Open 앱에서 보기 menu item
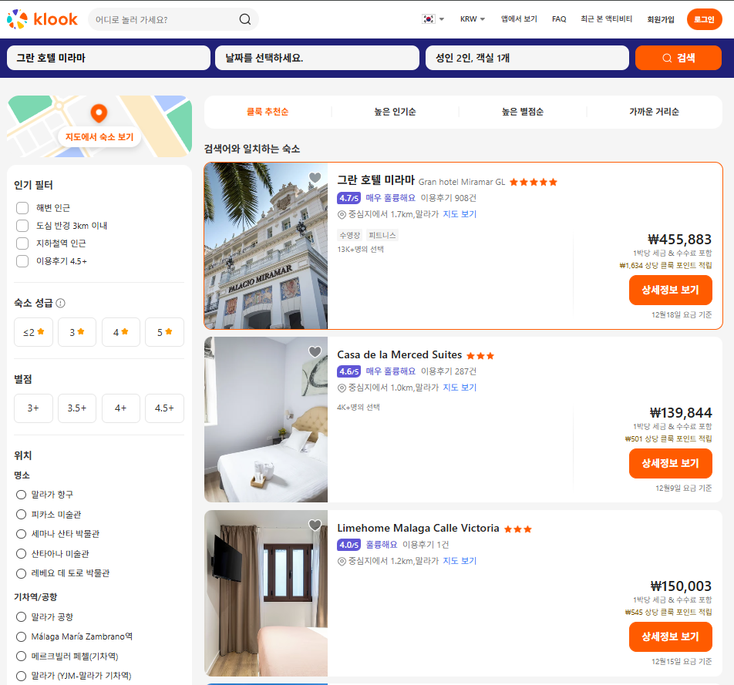 519,19
